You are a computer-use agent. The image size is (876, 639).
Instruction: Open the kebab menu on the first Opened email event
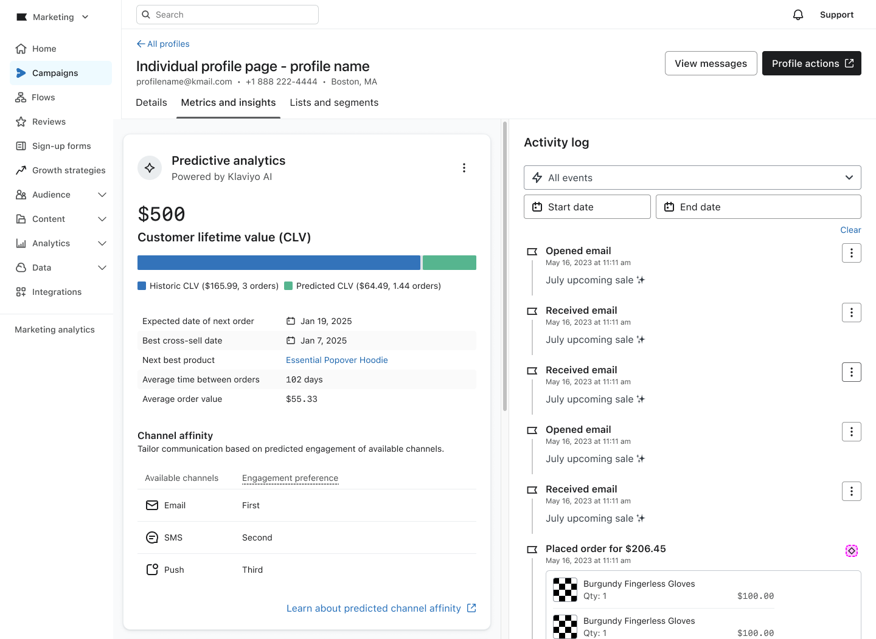[851, 253]
